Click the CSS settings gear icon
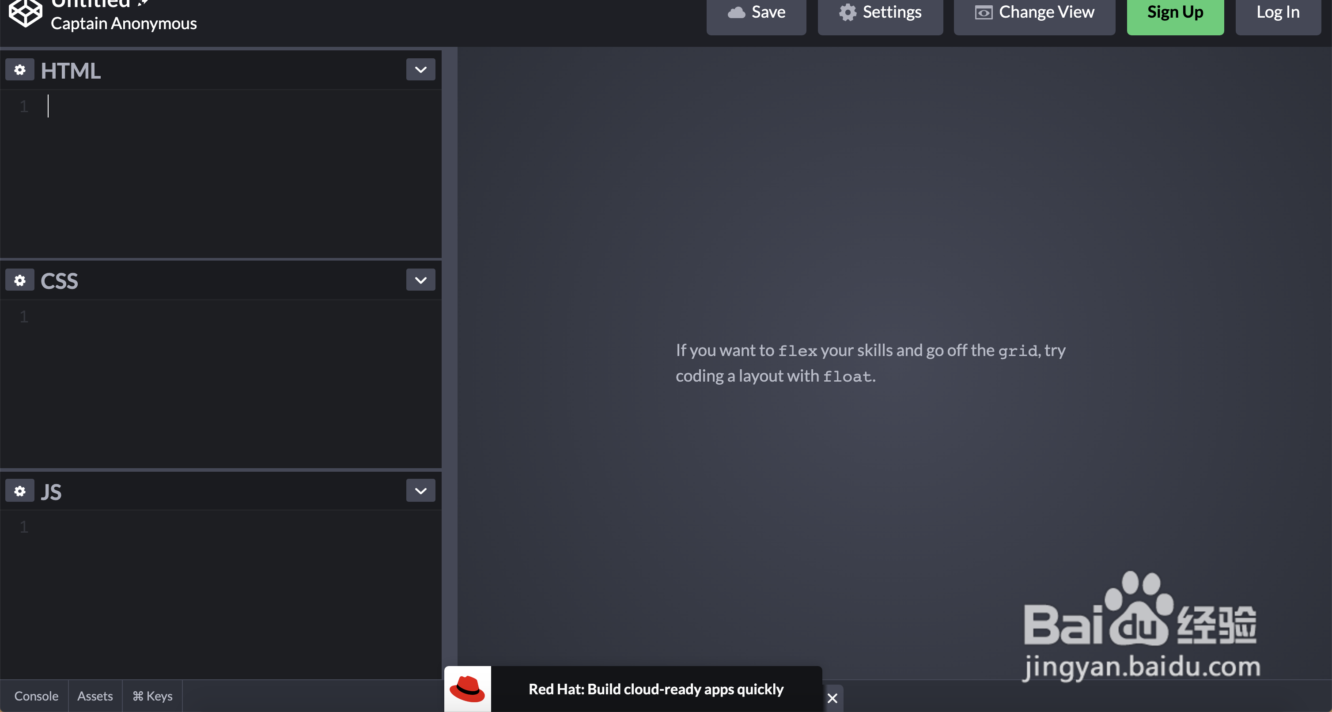Viewport: 1332px width, 712px height. coord(19,279)
